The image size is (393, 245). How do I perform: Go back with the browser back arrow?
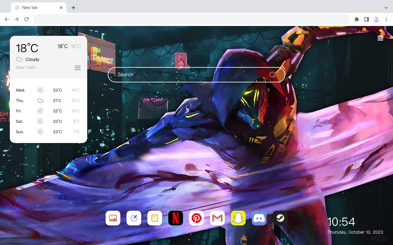point(7,19)
